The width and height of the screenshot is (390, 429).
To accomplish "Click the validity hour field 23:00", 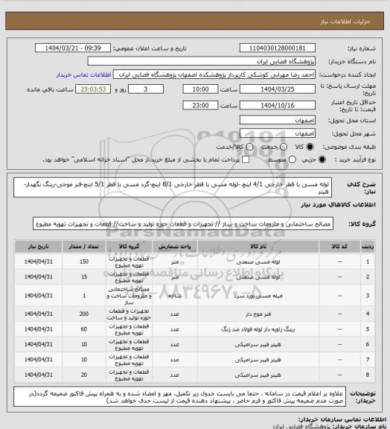I will tap(200, 105).
